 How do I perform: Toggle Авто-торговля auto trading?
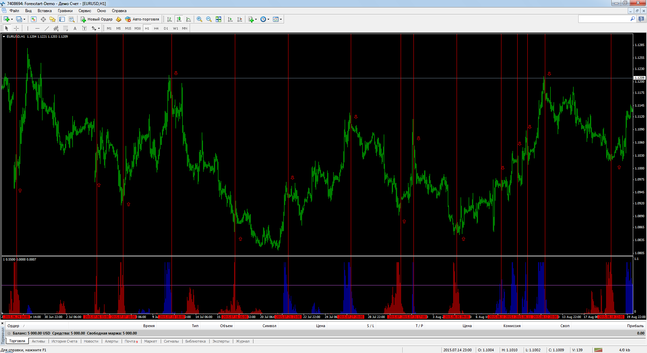142,19
